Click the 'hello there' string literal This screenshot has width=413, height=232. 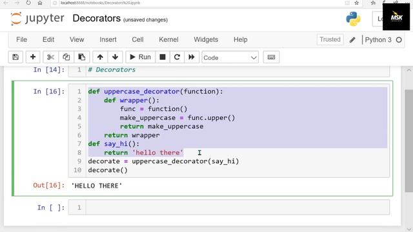tap(157, 153)
